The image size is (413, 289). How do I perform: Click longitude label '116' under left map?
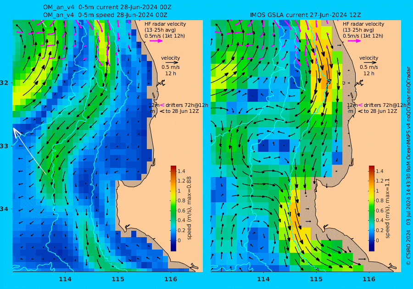pyautogui.click(x=171, y=279)
